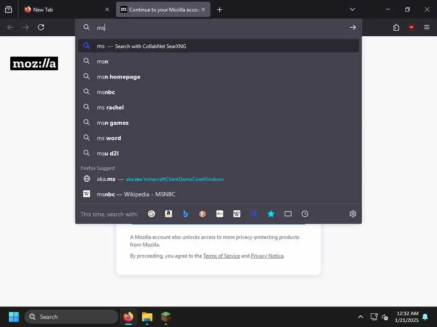Image resolution: width=437 pixels, height=327 pixels.
Task: Choose the msnbc search suggestion
Action: (218, 92)
